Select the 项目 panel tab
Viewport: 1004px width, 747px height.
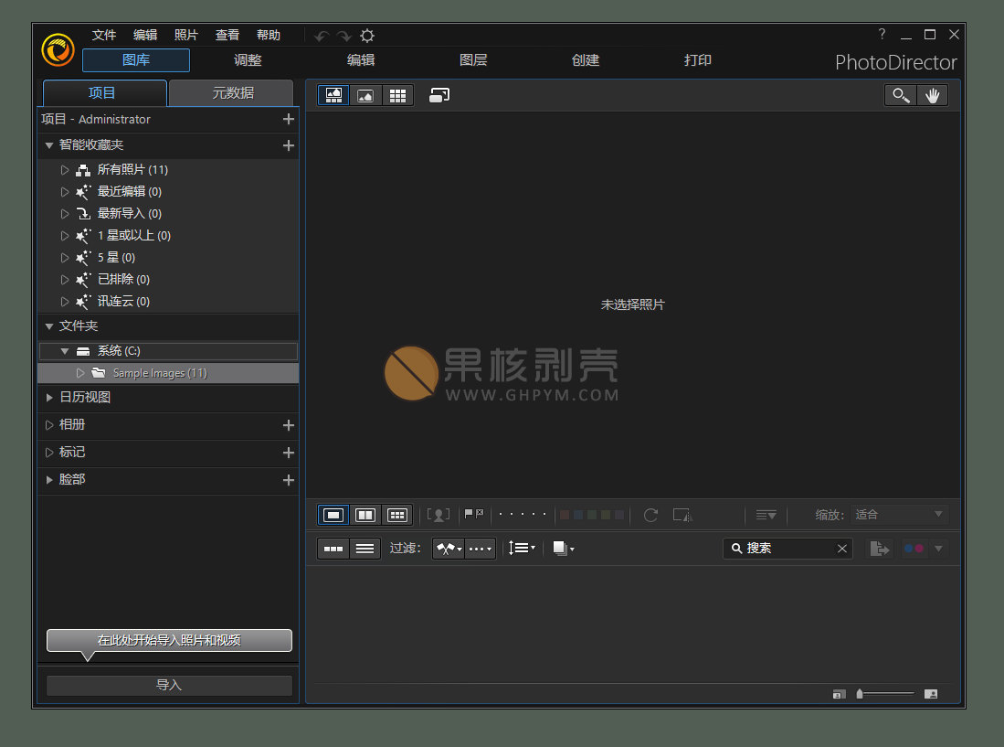[104, 93]
